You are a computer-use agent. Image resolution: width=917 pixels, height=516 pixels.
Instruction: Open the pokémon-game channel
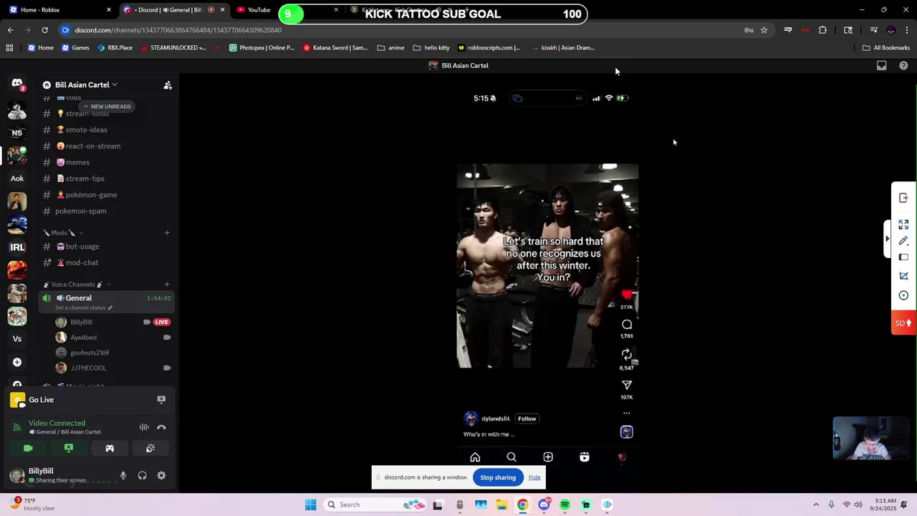click(107, 195)
